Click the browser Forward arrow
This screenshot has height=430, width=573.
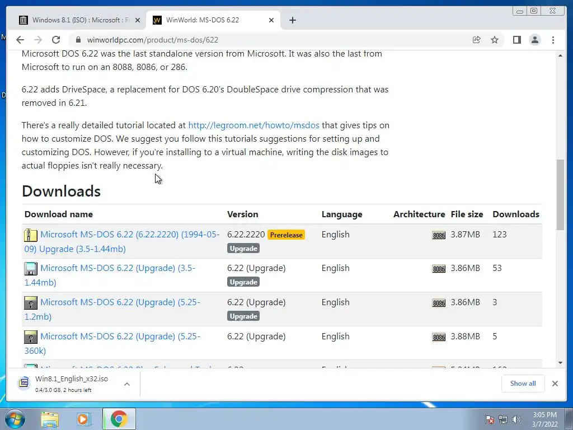(x=38, y=40)
